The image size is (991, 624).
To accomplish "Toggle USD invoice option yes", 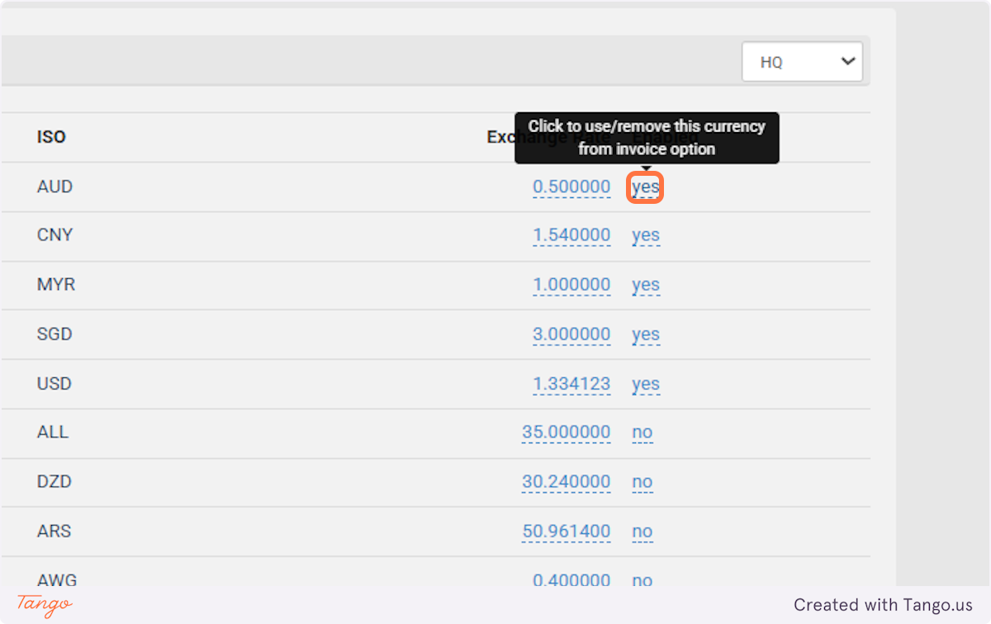I will click(646, 384).
